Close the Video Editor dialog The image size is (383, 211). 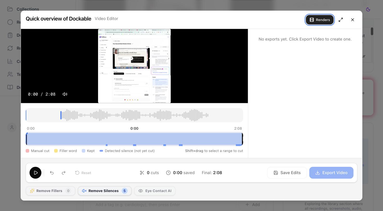[353, 20]
